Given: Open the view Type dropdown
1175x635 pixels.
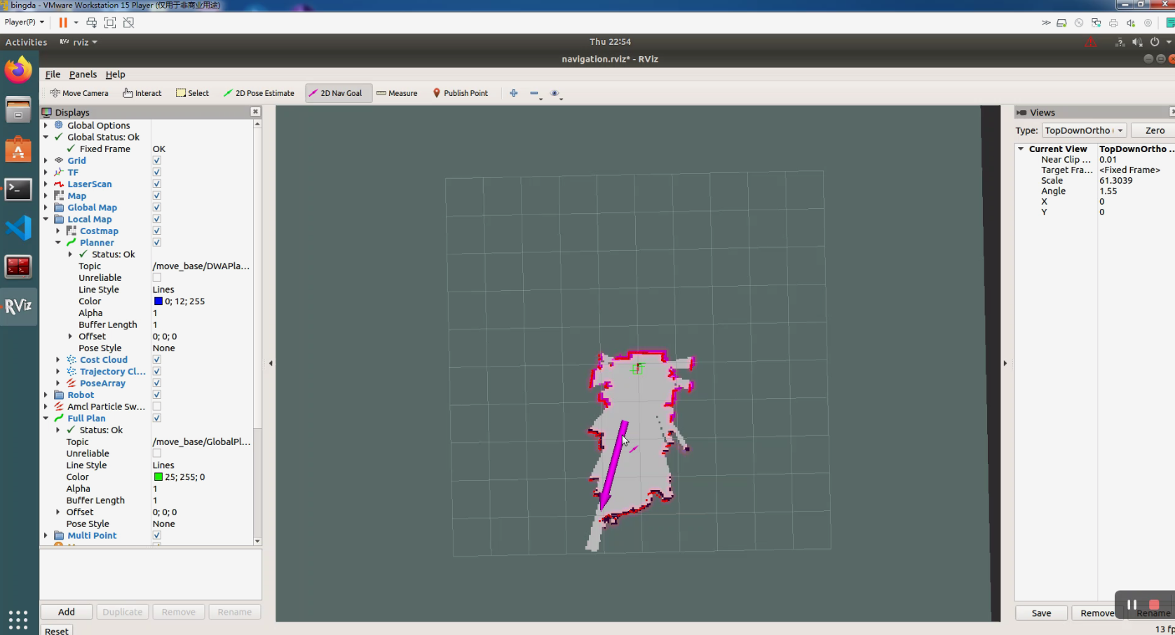Looking at the screenshot, I should point(1084,130).
